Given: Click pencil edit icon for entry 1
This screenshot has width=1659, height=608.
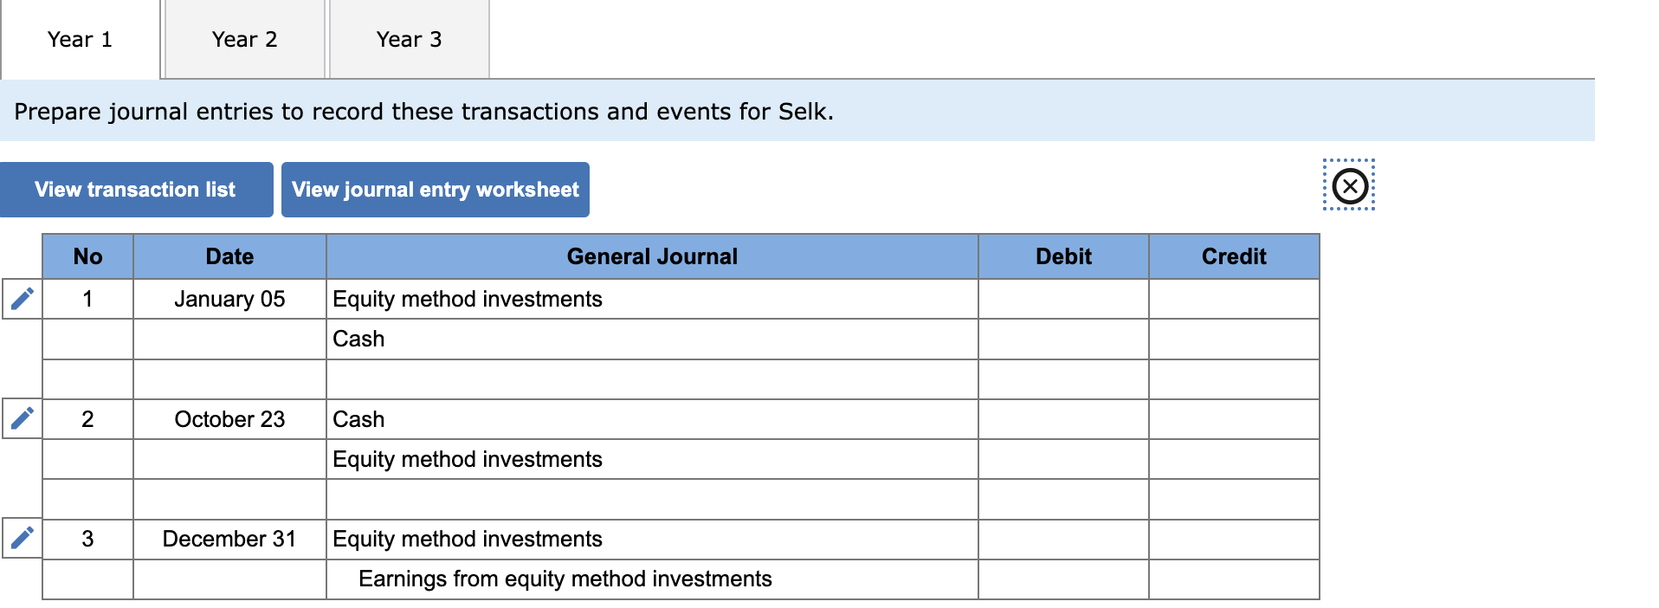Looking at the screenshot, I should coord(23,299).
